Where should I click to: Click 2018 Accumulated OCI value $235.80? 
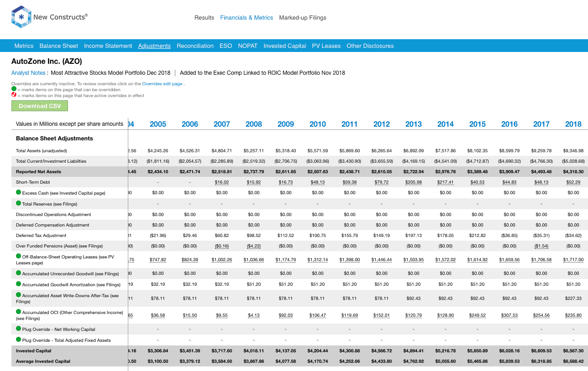pos(573,315)
